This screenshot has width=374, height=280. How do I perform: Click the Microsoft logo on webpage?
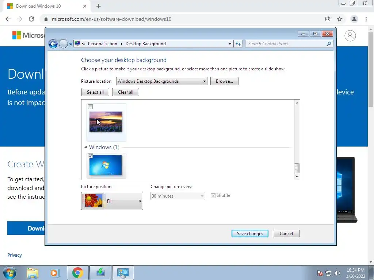pyautogui.click(x=28, y=35)
